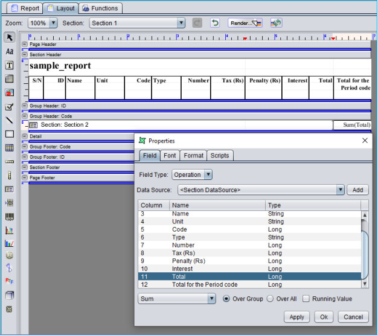Select the diagonal line drawing tool
378x335 pixels.
click(x=10, y=120)
